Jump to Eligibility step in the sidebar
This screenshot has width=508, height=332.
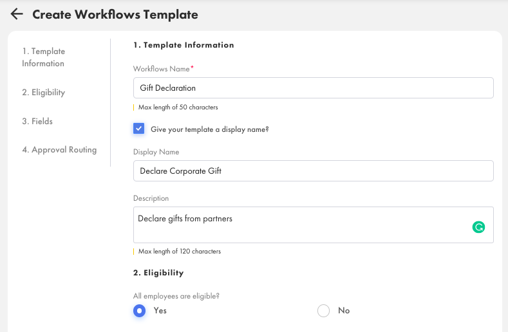43,93
